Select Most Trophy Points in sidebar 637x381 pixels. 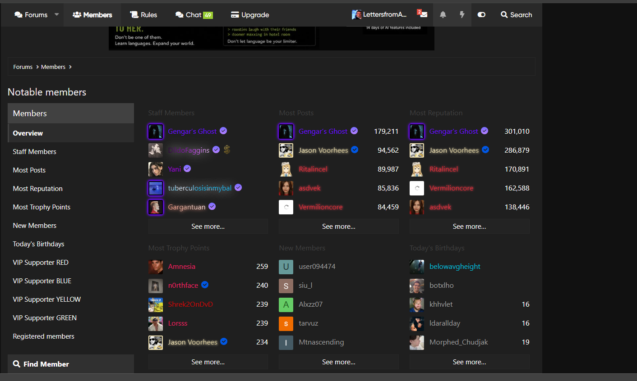[42, 207]
